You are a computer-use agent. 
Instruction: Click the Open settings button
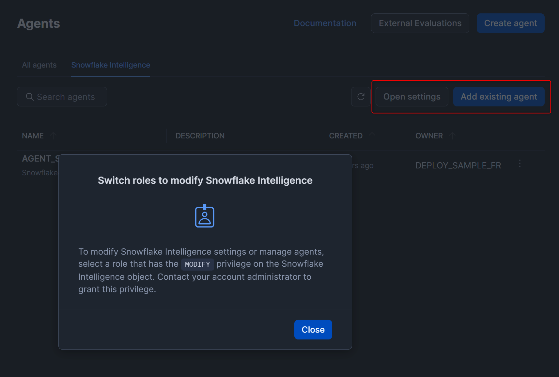411,97
